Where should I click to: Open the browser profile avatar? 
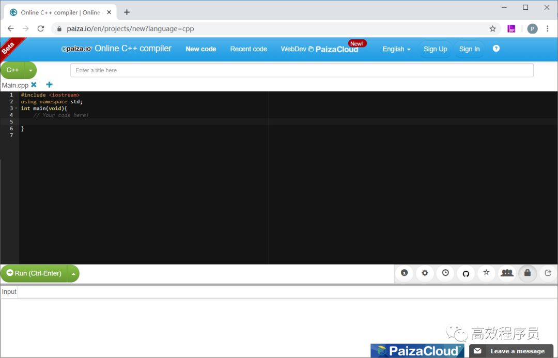coord(532,29)
